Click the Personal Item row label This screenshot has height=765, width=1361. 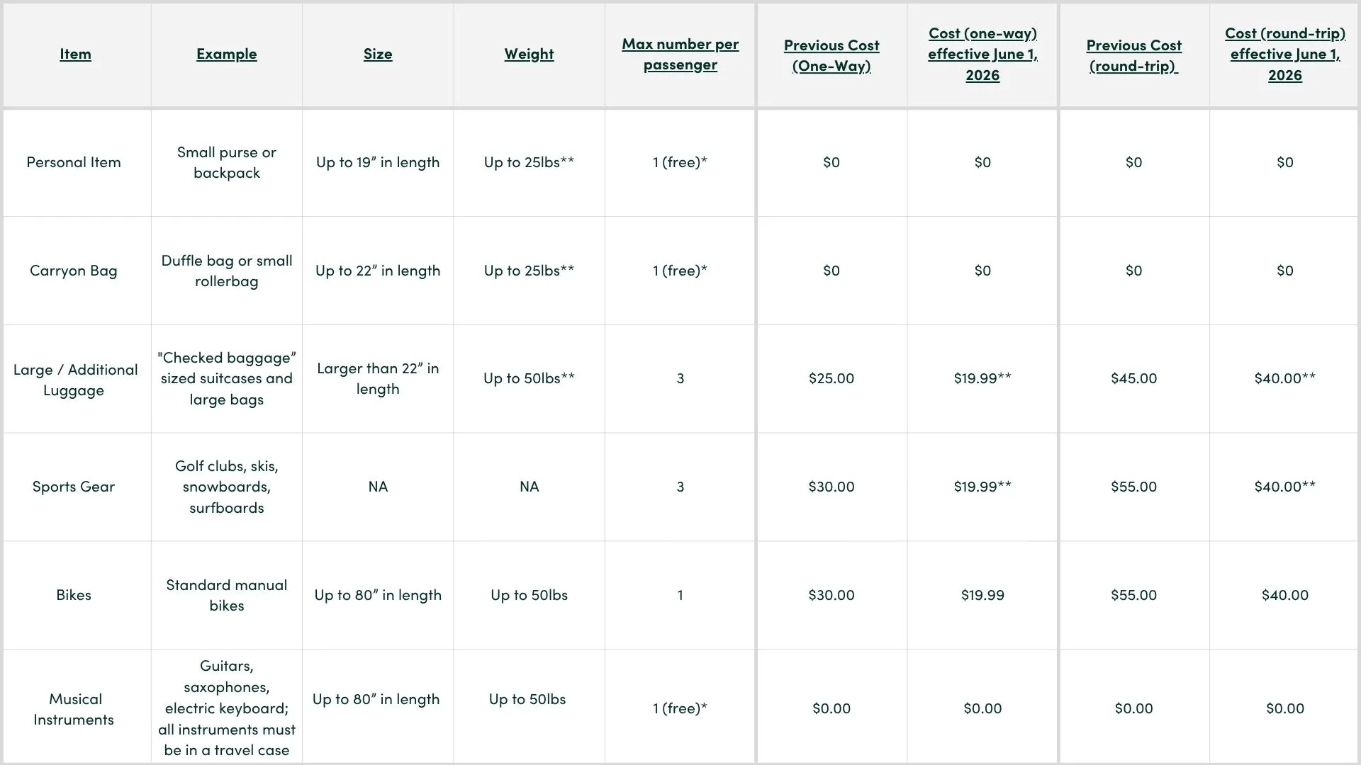click(x=74, y=162)
